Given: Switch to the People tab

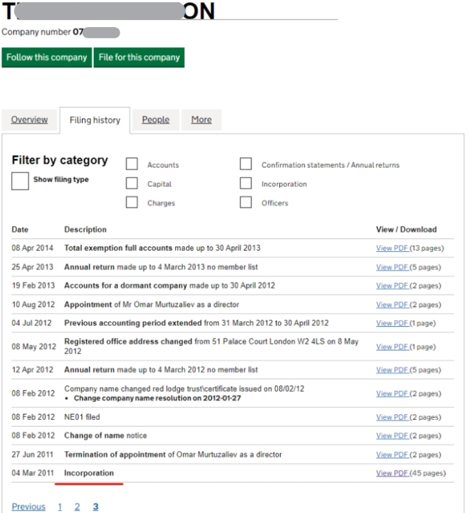Looking at the screenshot, I should pyautogui.click(x=156, y=119).
